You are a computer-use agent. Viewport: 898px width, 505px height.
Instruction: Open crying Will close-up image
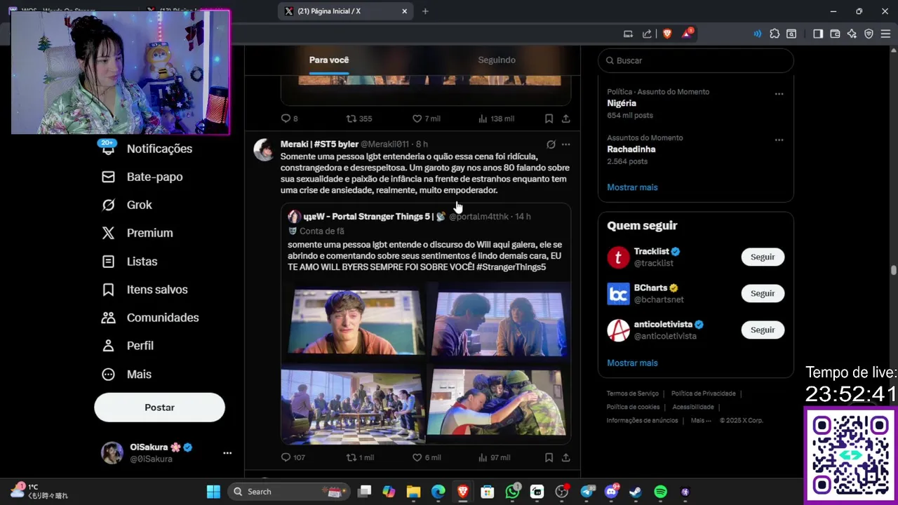tap(353, 321)
